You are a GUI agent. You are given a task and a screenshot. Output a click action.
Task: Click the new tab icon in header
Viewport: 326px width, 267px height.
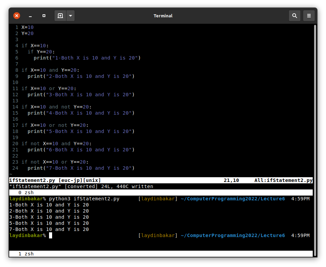click(x=60, y=16)
